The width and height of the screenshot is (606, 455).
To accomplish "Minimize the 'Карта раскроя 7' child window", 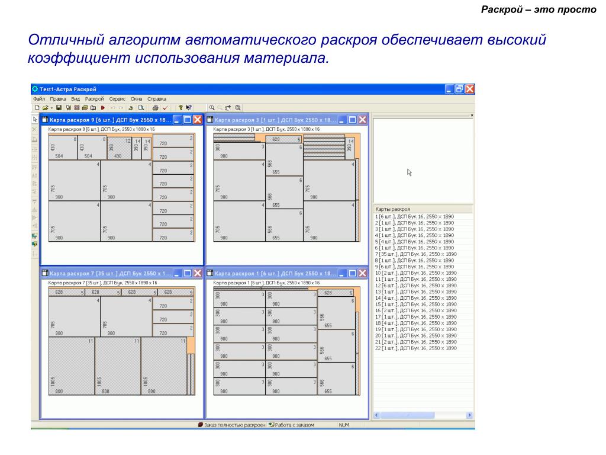I will (177, 273).
